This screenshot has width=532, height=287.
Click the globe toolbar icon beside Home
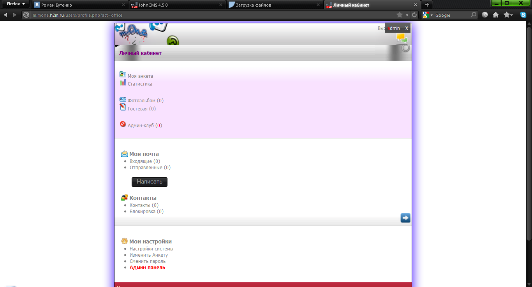485,15
